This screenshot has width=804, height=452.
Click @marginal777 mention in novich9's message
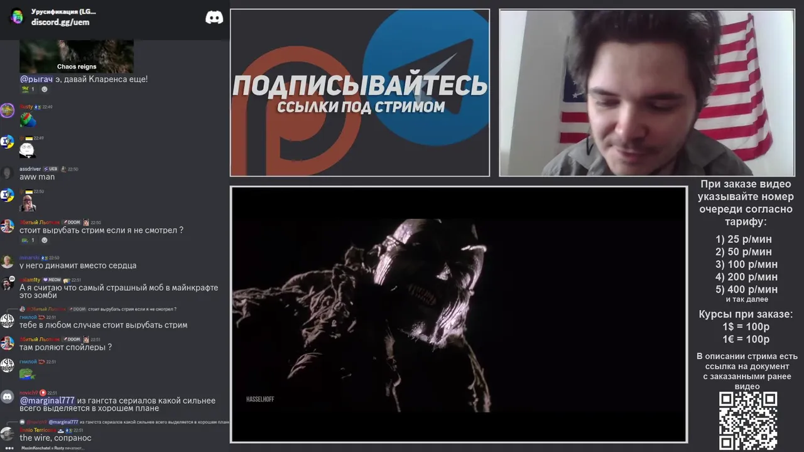(47, 401)
